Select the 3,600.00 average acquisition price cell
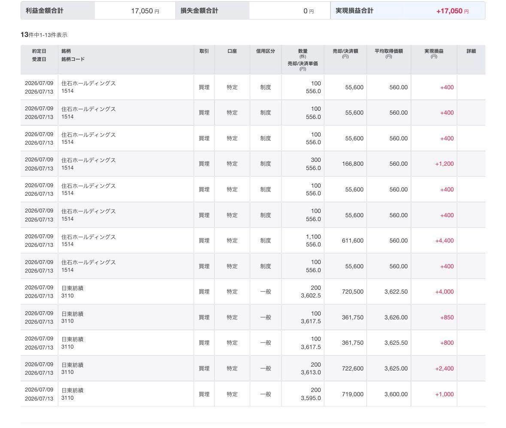The height and width of the screenshot is (428, 506). (x=396, y=394)
